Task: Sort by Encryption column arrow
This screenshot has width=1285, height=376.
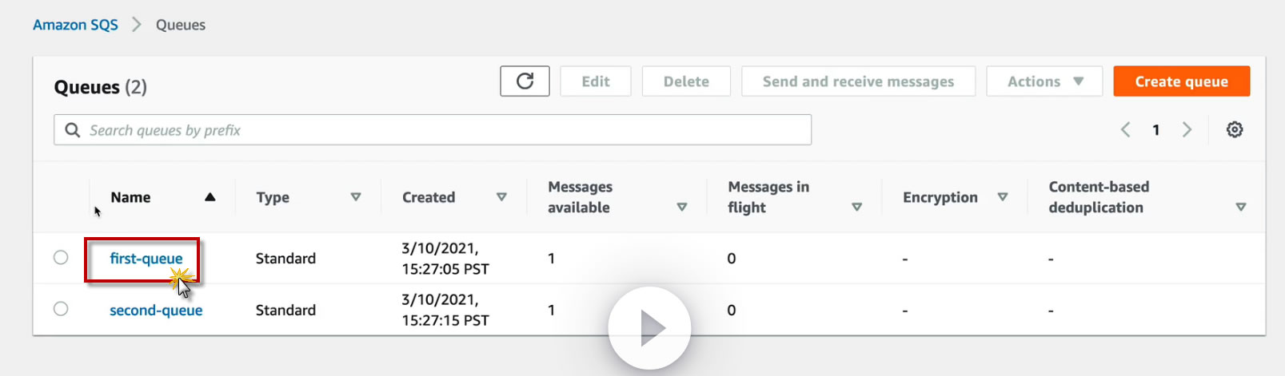Action: (x=1002, y=197)
